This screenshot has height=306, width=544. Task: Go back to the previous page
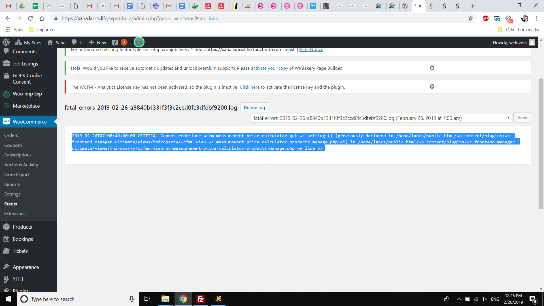[x=8, y=18]
